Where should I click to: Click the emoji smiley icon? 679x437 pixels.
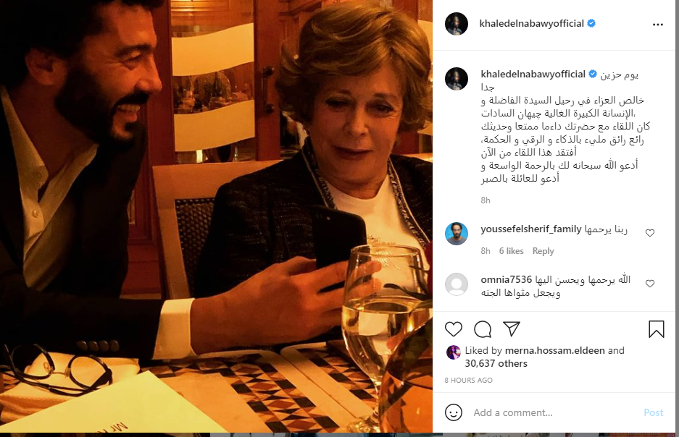[x=454, y=412]
